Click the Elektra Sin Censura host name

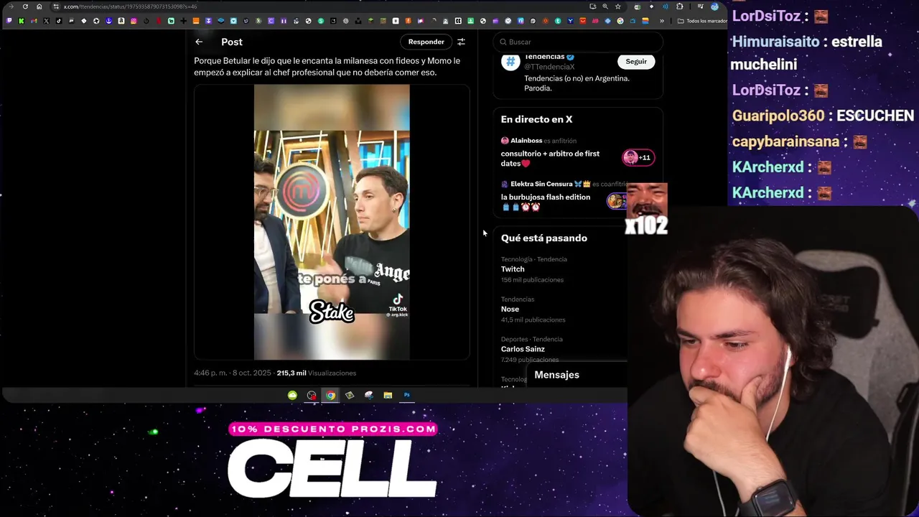click(x=541, y=185)
